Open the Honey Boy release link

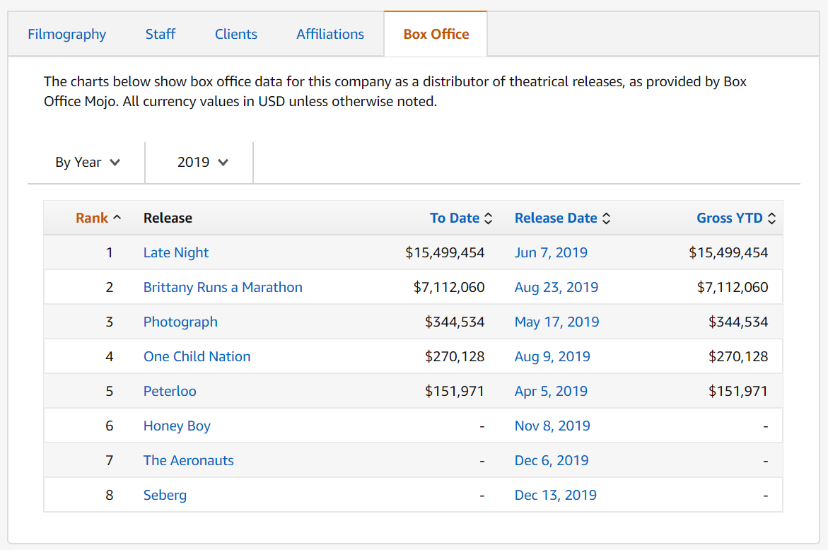click(177, 426)
